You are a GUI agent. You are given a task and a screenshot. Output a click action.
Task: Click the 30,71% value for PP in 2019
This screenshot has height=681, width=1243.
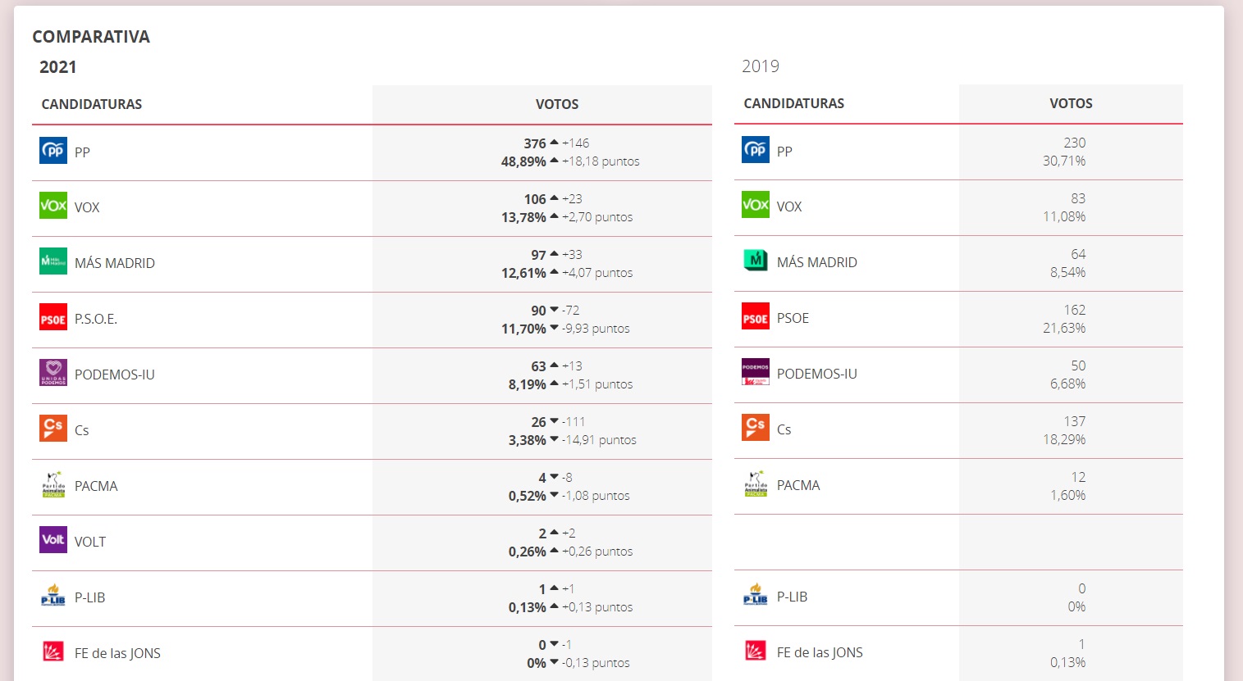[1064, 161]
